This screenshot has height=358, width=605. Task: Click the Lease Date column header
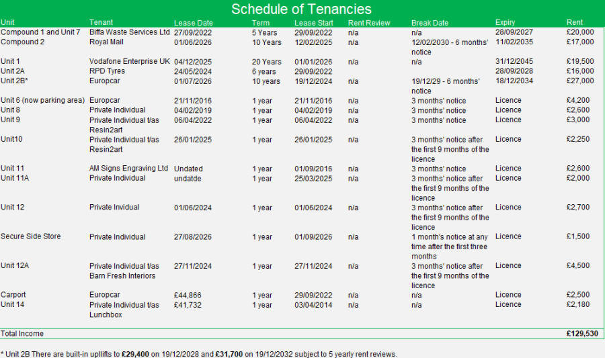(x=194, y=23)
